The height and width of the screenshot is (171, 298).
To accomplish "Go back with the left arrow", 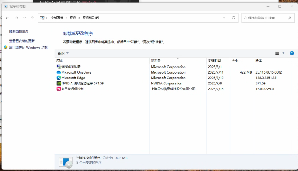I will (x=7, y=18).
